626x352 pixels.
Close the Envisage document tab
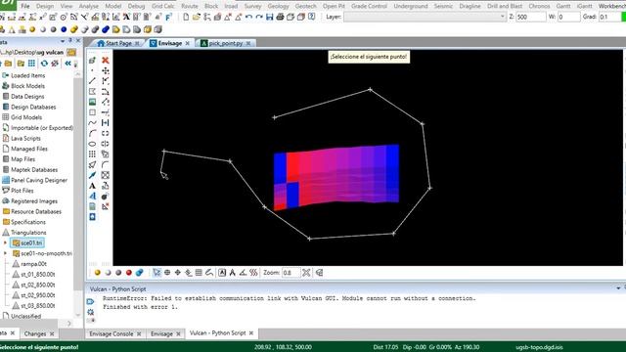(x=187, y=43)
